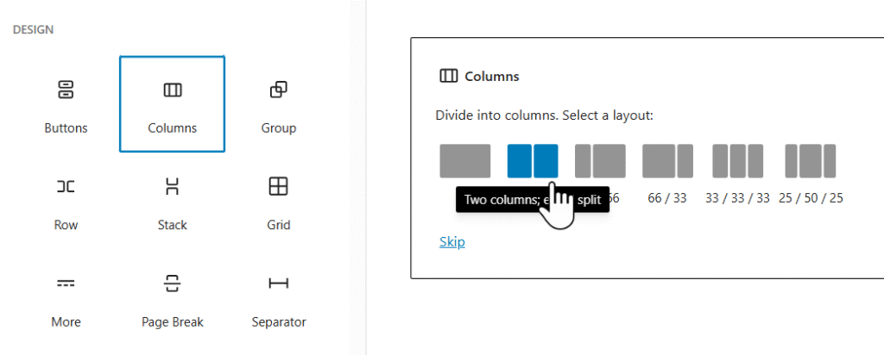Select the single full-width column layout
Screen dimensions: 884x355
(x=464, y=161)
